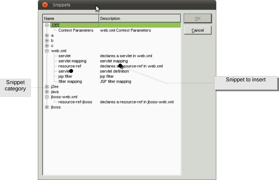This screenshot has width=279, height=180.
Task: Expand the java category
Action: (x=47, y=92)
